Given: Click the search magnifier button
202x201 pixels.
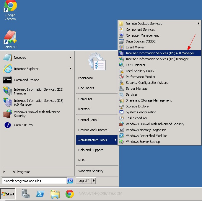Looking at the screenshot, I should click(x=70, y=181).
